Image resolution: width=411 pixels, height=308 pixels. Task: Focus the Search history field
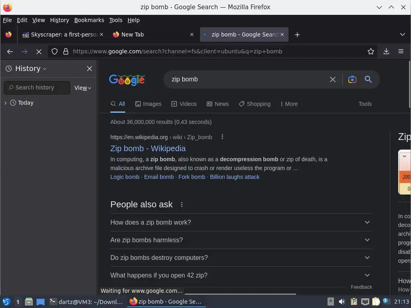click(x=37, y=87)
